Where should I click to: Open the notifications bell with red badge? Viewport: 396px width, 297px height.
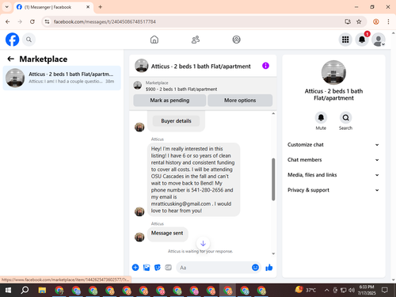tap(362, 40)
